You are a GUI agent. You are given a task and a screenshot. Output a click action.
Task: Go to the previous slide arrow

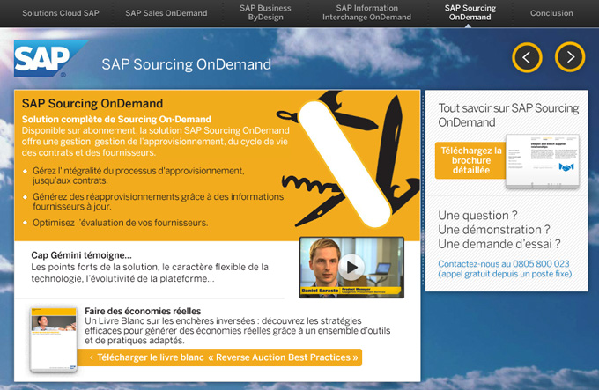(x=527, y=57)
